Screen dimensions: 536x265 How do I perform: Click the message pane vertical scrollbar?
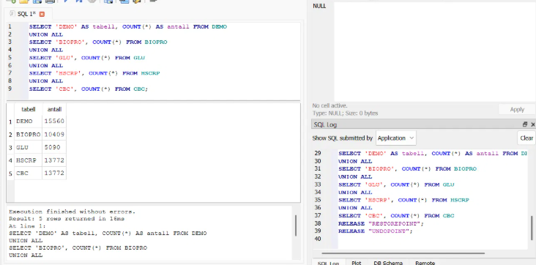[x=296, y=225]
